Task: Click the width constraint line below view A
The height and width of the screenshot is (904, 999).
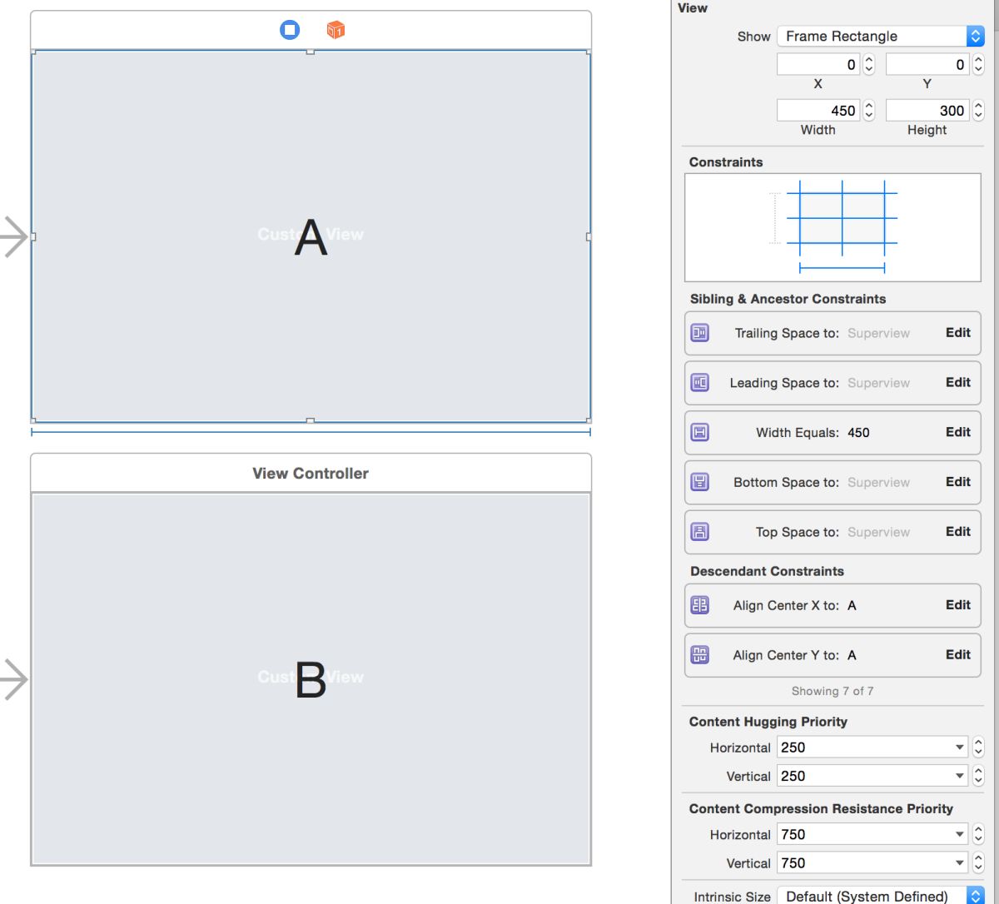Action: 311,432
